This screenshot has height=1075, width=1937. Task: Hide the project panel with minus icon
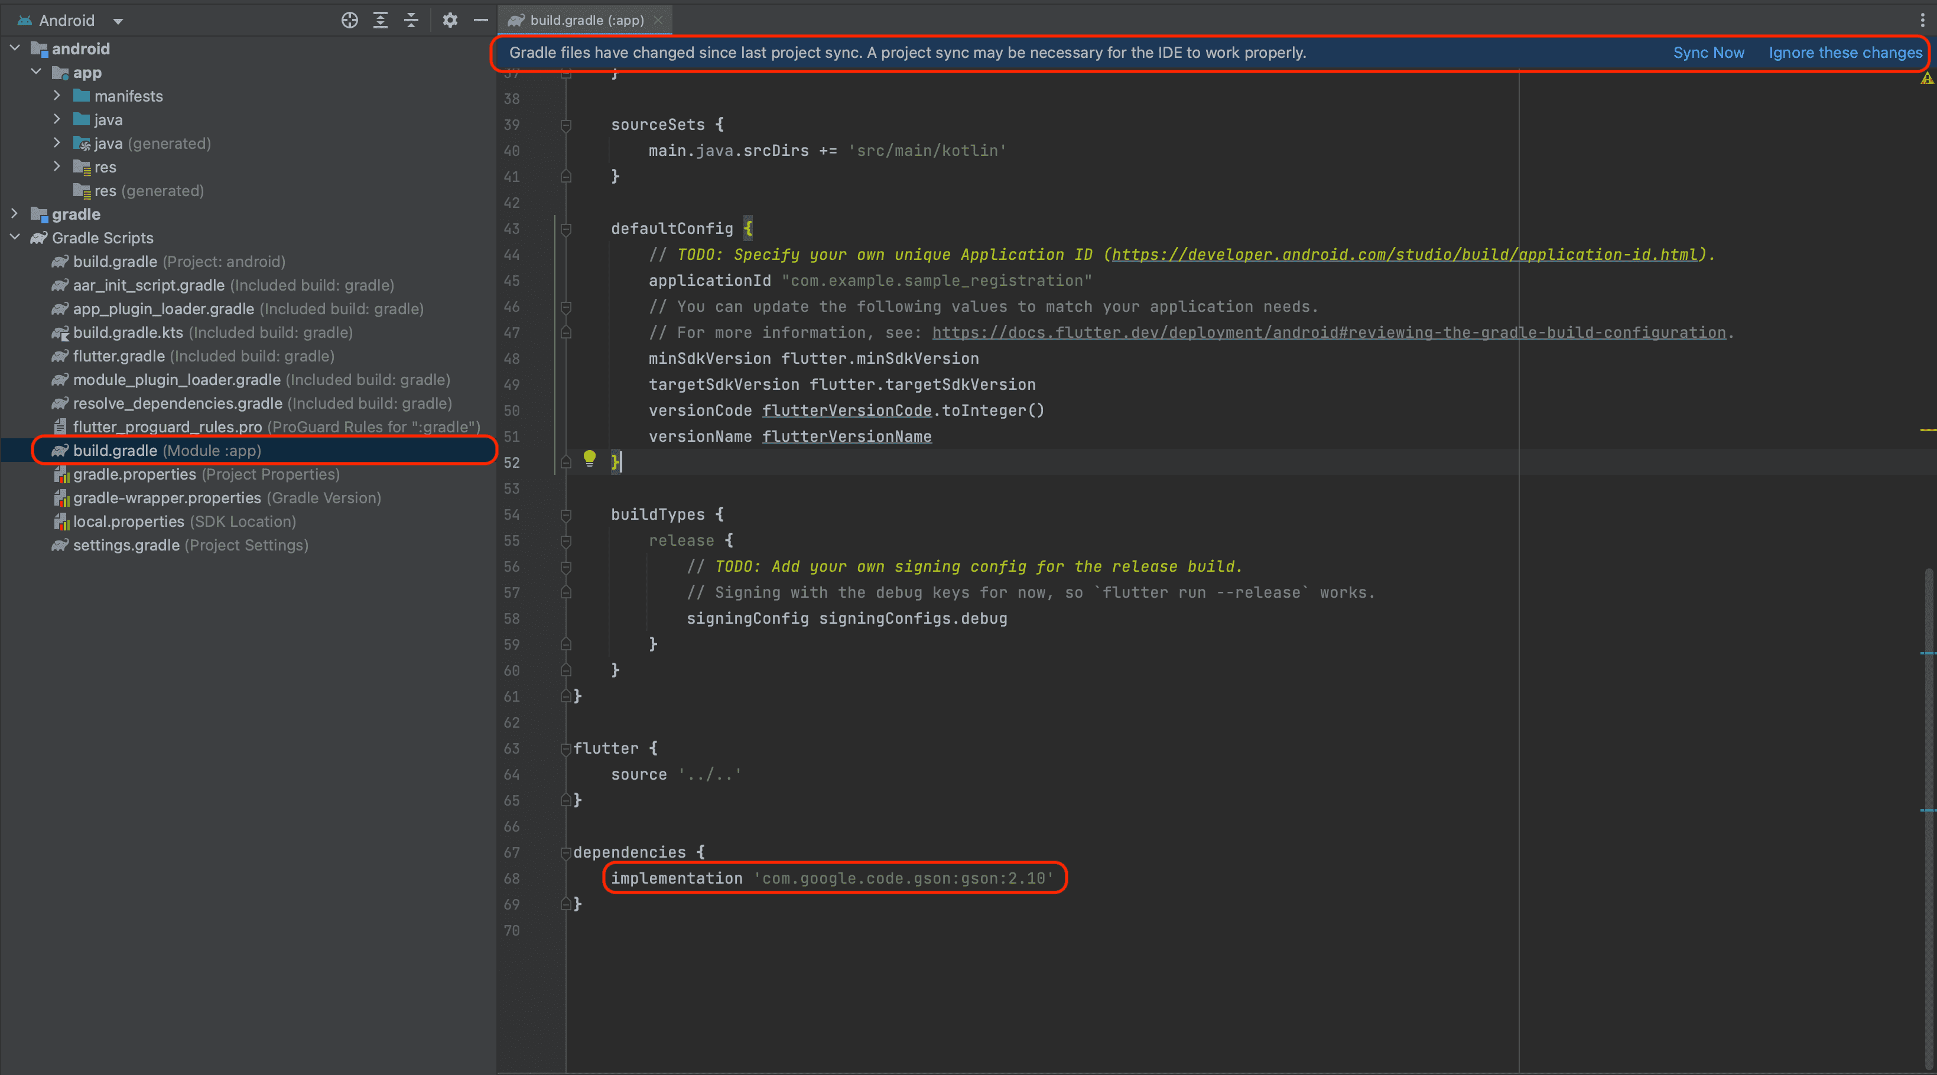tap(480, 20)
